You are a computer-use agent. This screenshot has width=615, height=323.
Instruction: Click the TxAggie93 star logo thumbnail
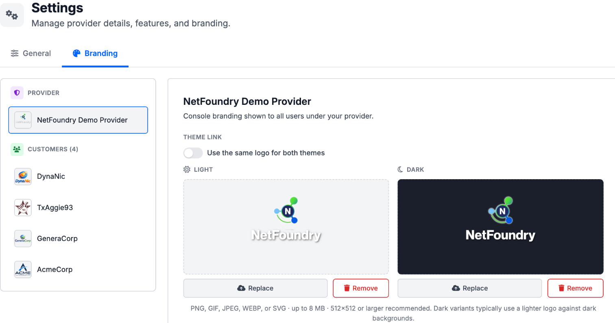point(23,208)
